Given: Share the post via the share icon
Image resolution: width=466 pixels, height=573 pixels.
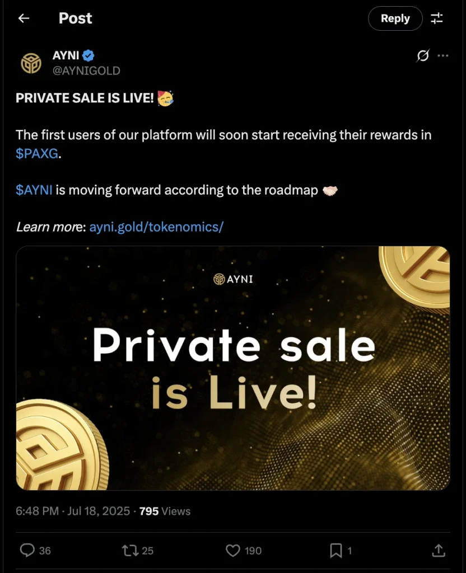Looking at the screenshot, I should click(439, 551).
